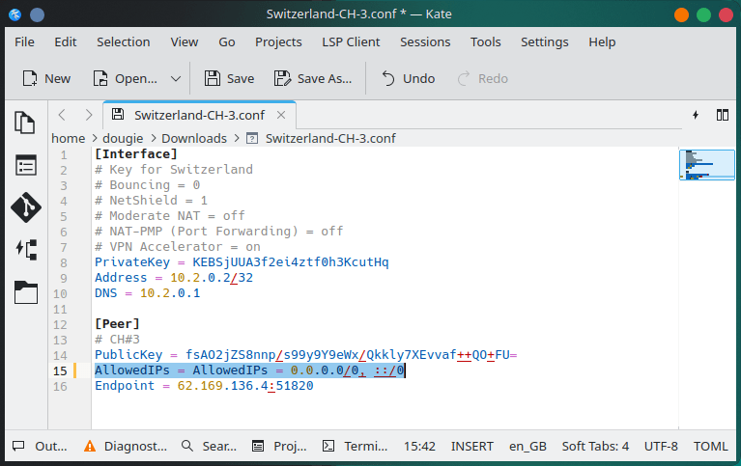Click the [Interface] section header text
This screenshot has width=741, height=466.
pyautogui.click(x=136, y=154)
